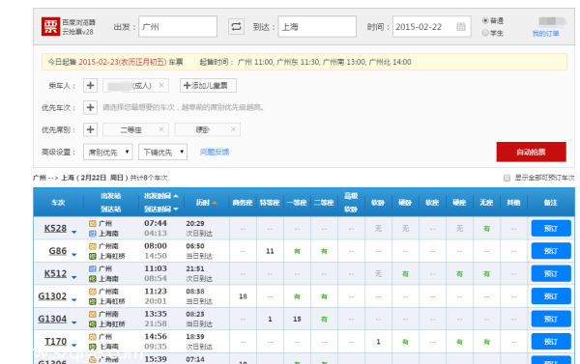Click the 广州南 station icon in the G1302 row
580x364 pixels.
click(x=93, y=292)
